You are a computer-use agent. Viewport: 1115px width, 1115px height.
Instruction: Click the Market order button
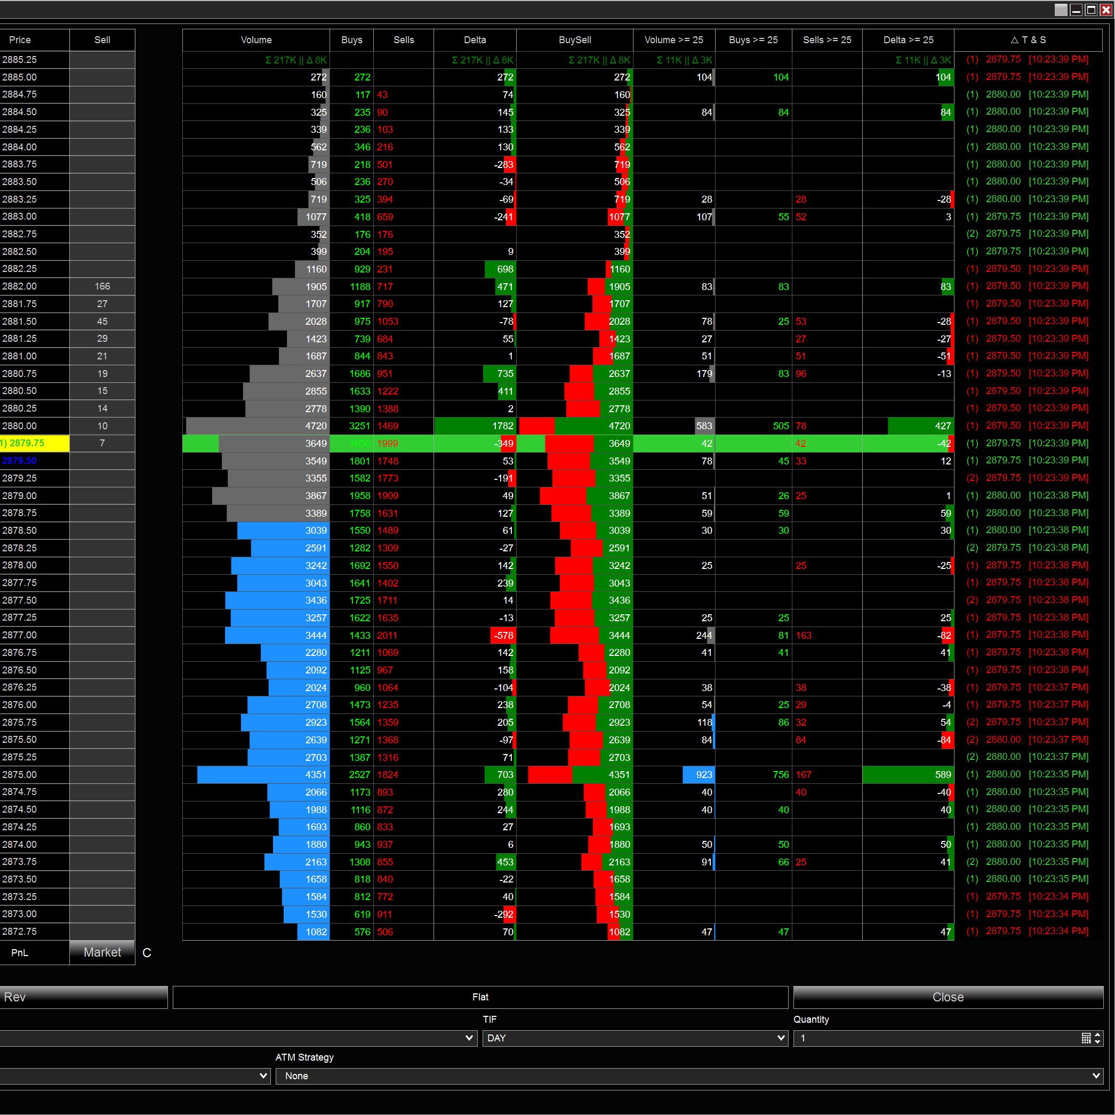pyautogui.click(x=102, y=952)
